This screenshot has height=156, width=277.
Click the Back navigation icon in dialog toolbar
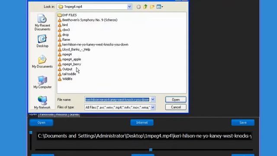[138, 7]
